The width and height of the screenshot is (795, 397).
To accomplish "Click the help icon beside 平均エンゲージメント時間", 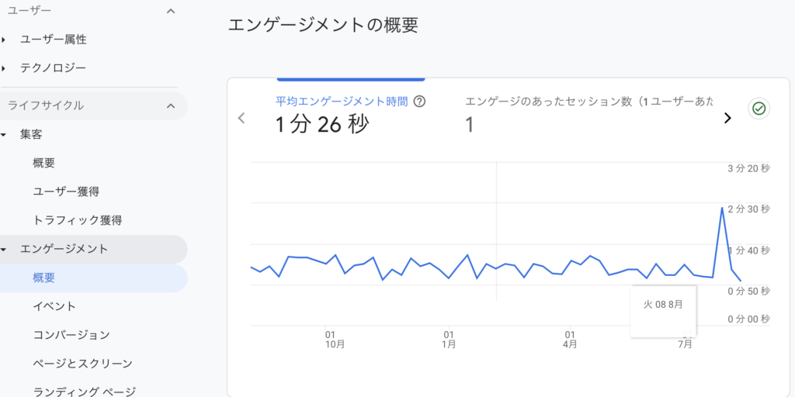I will pyautogui.click(x=420, y=102).
